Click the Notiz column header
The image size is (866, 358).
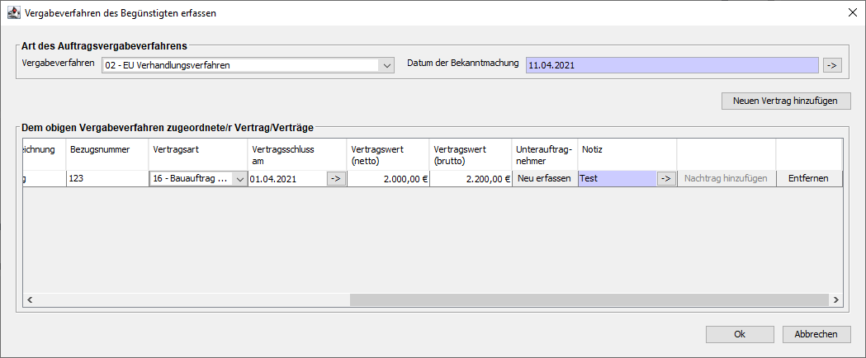pyautogui.click(x=627, y=154)
